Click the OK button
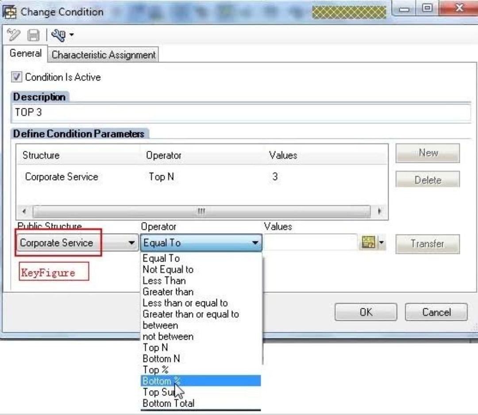This screenshot has height=415, width=478. tap(366, 312)
